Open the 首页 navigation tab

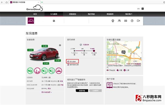click(35, 14)
